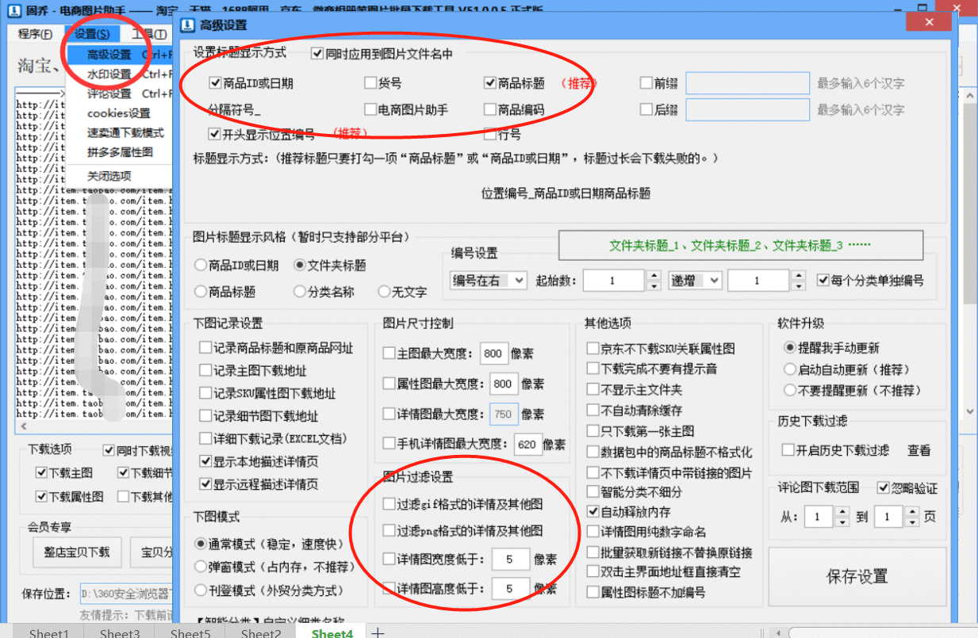The width and height of the screenshot is (978, 638).
Task: Click the 后缀 text input field
Action: point(747,109)
